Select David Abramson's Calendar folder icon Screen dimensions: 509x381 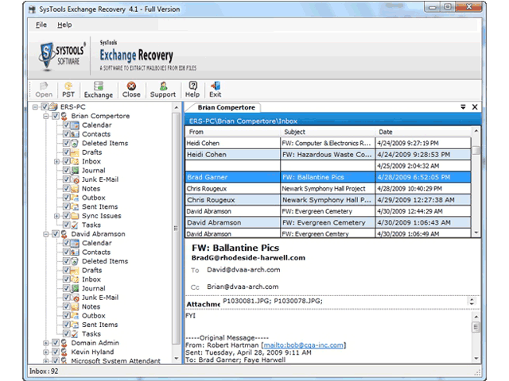pyautogui.click(x=75, y=243)
